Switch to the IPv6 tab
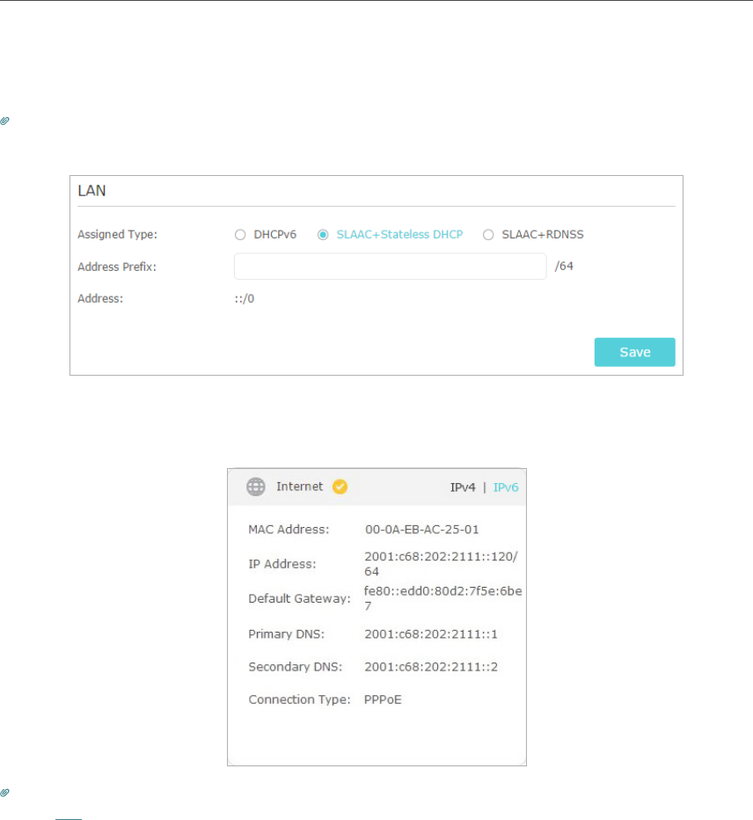This screenshot has height=820, width=753. click(506, 487)
